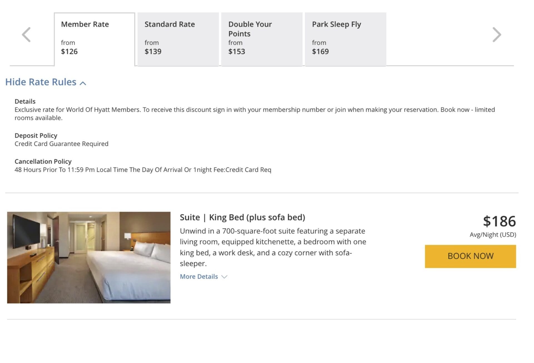Click the right carousel arrow icon
Screen dimensions: 534x363
click(x=496, y=34)
